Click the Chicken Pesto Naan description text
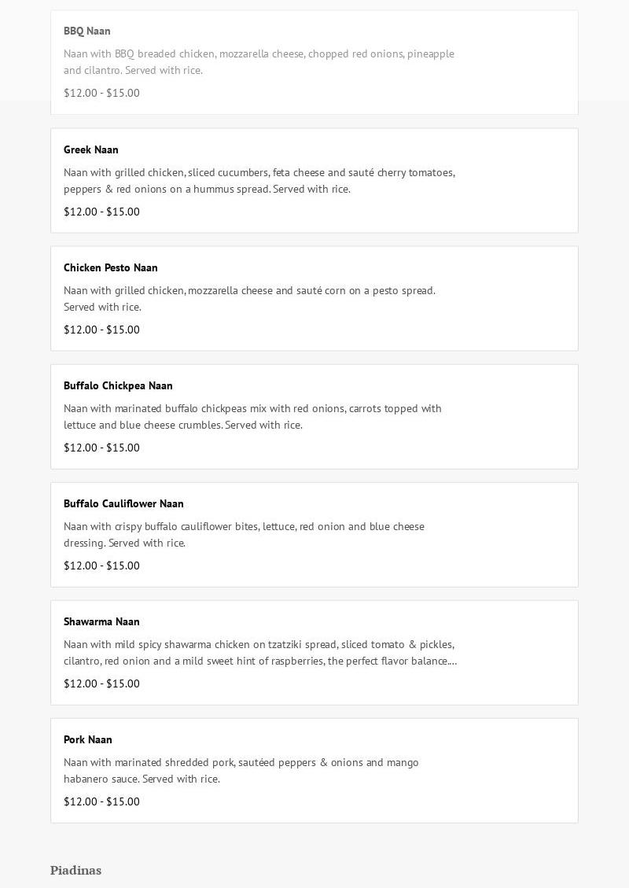Screen dimensions: 629x888 (x=249, y=299)
